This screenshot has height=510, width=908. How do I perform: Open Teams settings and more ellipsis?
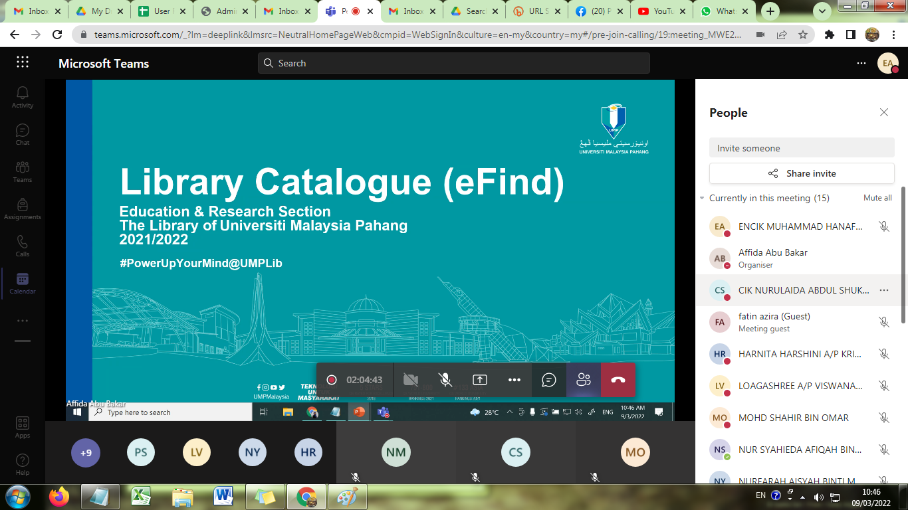tap(861, 63)
